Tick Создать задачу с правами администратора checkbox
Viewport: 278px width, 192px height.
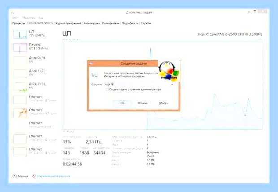point(107,89)
